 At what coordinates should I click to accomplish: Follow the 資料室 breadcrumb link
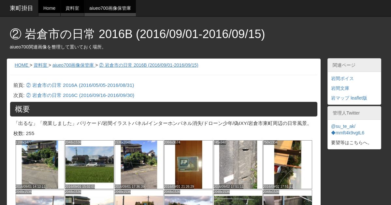(40, 65)
